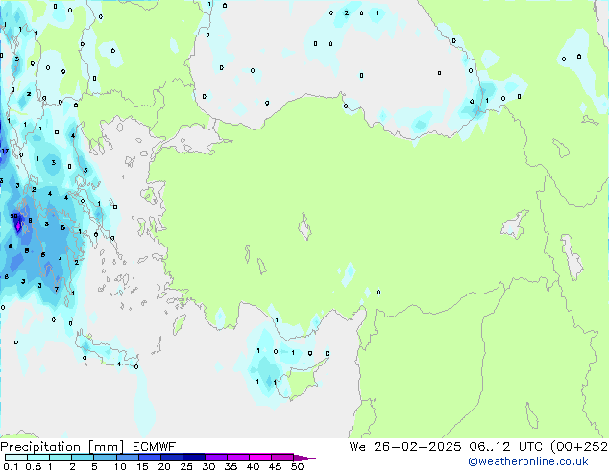The image size is (609, 470).
Task: Click the island of Cyprus on map
Action: [x=303, y=379]
